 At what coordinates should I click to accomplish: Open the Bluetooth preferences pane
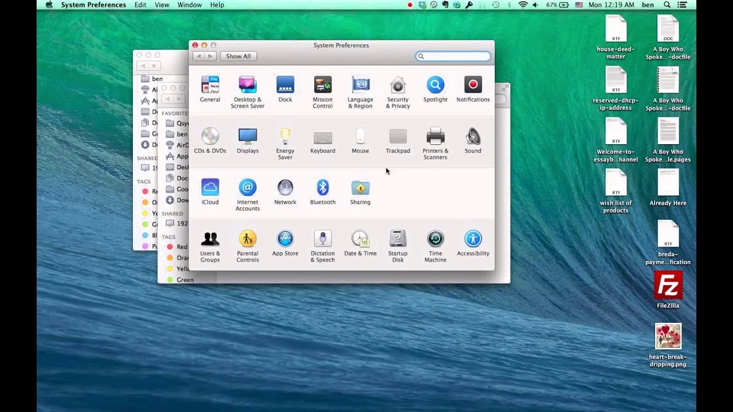coord(322,192)
